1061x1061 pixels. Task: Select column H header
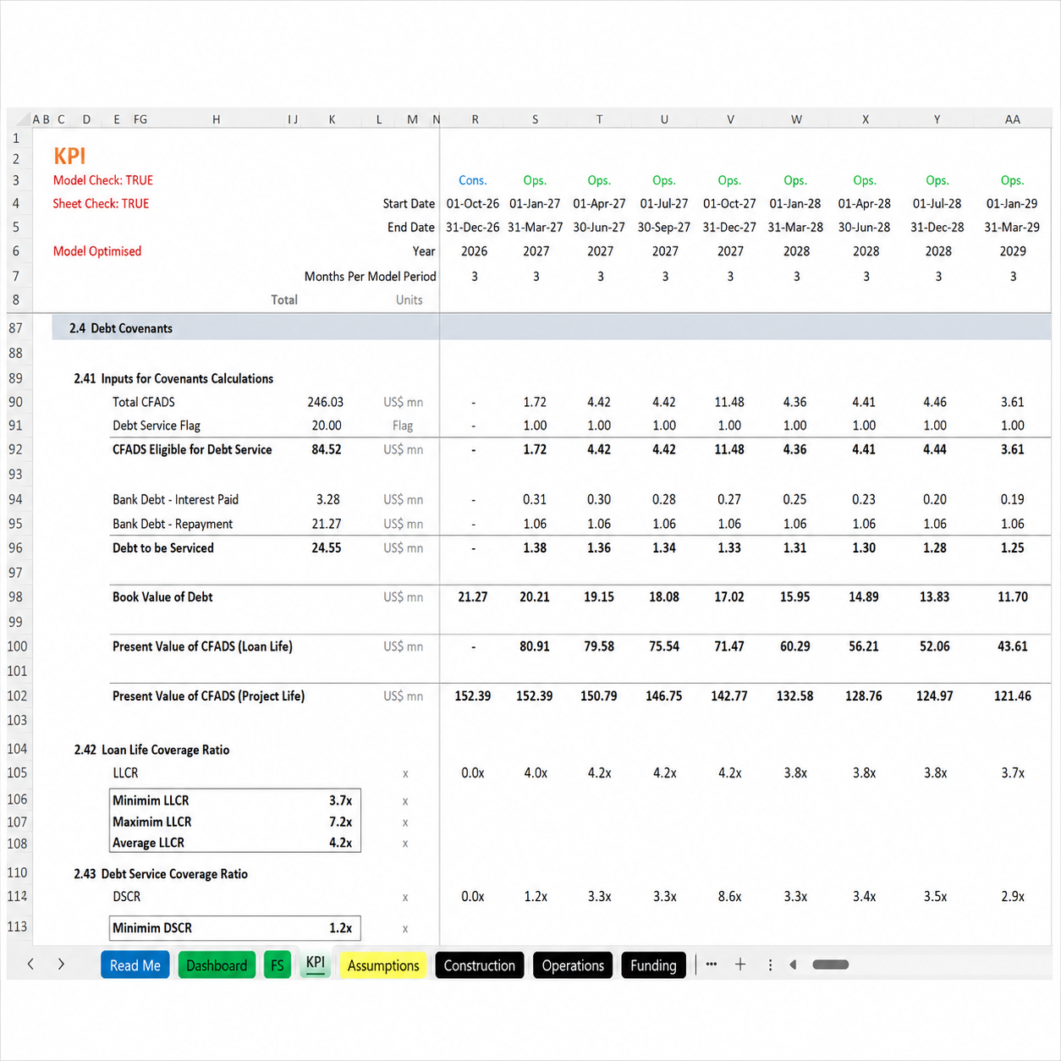[217, 119]
